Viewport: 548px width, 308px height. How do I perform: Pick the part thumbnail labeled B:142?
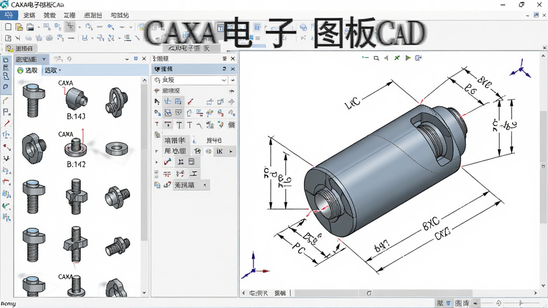click(x=76, y=148)
